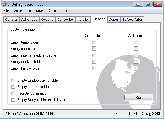Enable Empty cookies folder for All Users
Viewport: 164px width, 119px height.
(136, 61)
